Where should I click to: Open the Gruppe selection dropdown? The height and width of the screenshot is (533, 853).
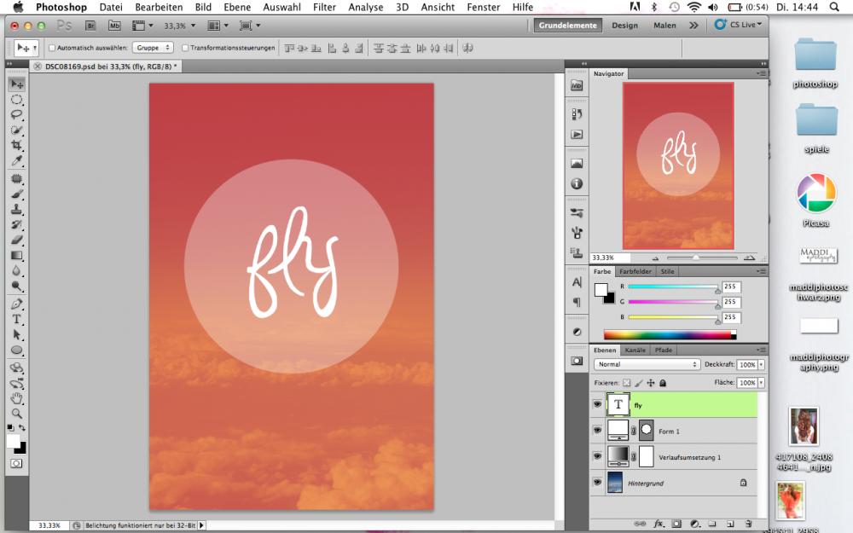click(x=154, y=48)
